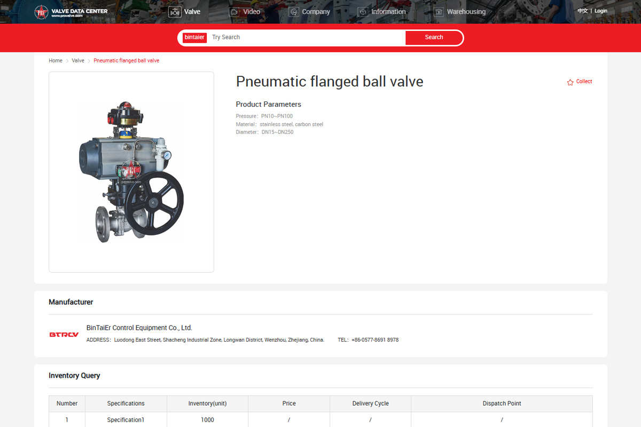Click the BTRCV manufacturer logo
Screen dimensions: 641x427
pyautogui.click(x=64, y=335)
